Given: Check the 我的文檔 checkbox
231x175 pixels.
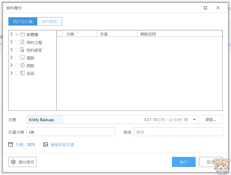Looking at the screenshot, I should coord(17,42).
